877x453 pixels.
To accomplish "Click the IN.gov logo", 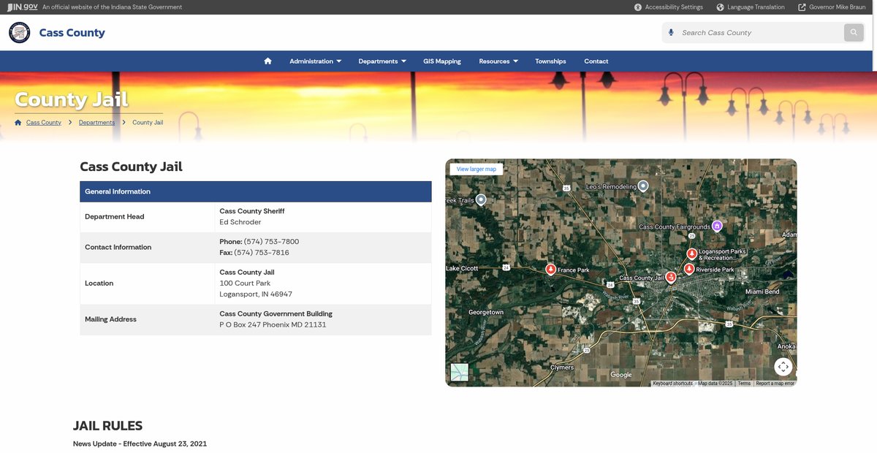I will click(x=23, y=7).
